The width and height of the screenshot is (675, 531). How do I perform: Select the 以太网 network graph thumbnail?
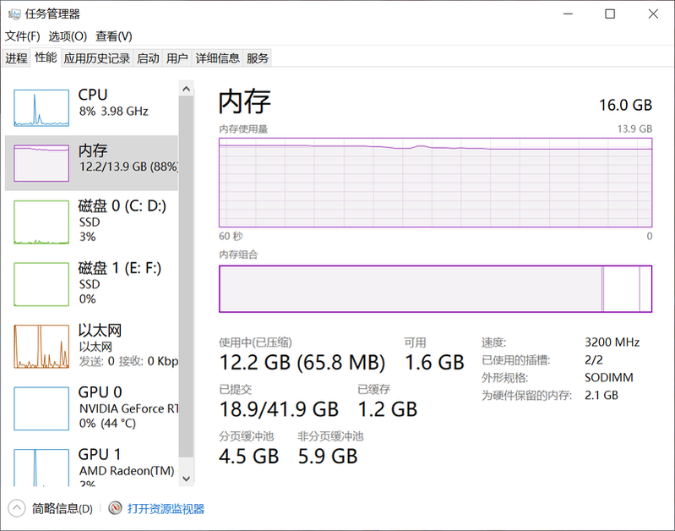(x=41, y=347)
